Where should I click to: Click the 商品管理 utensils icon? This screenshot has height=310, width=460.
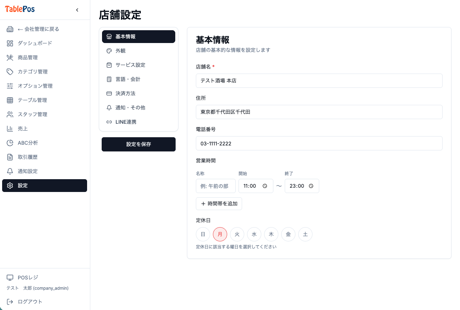click(x=10, y=58)
